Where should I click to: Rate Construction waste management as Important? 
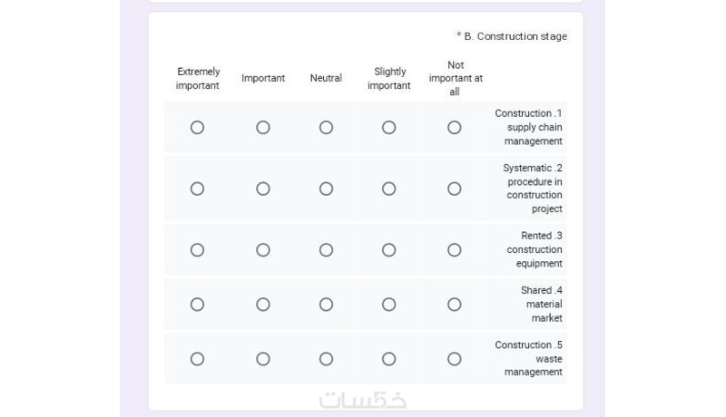[263, 359]
